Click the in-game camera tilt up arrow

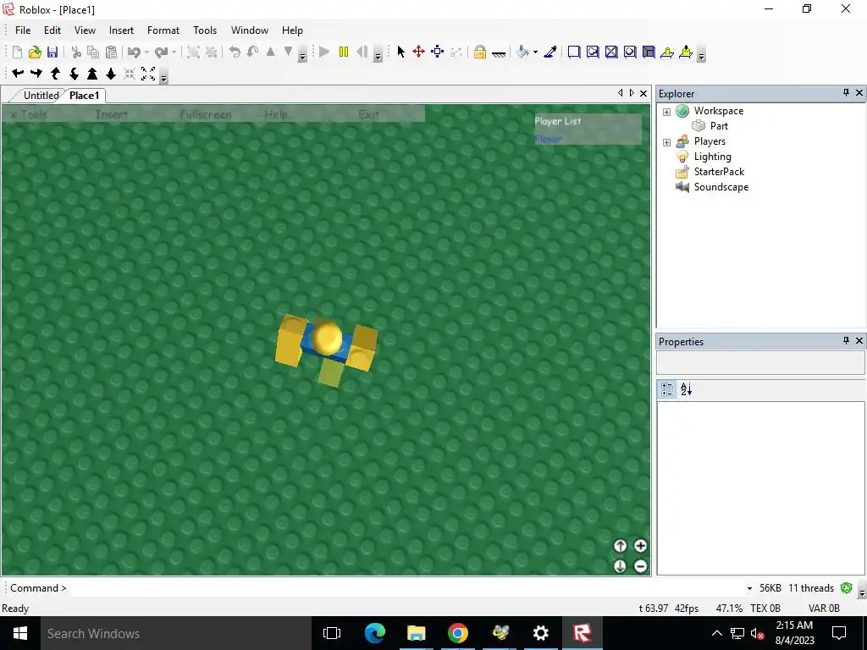coord(620,546)
